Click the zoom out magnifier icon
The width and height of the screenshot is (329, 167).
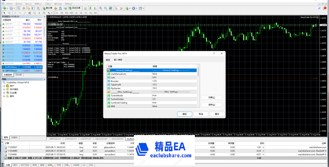105,8
